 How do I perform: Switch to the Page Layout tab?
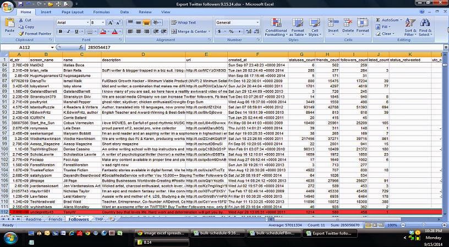pyautogui.click(x=73, y=12)
